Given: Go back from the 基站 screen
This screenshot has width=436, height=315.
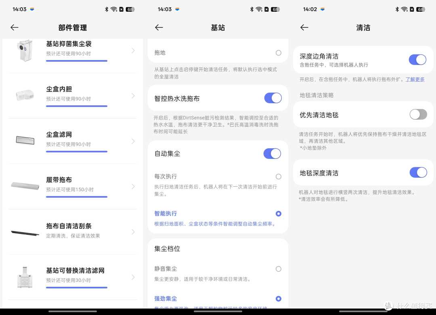Looking at the screenshot, I should (x=159, y=27).
